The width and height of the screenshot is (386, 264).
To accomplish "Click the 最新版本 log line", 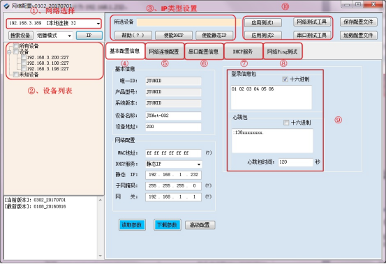I will click(35, 207).
